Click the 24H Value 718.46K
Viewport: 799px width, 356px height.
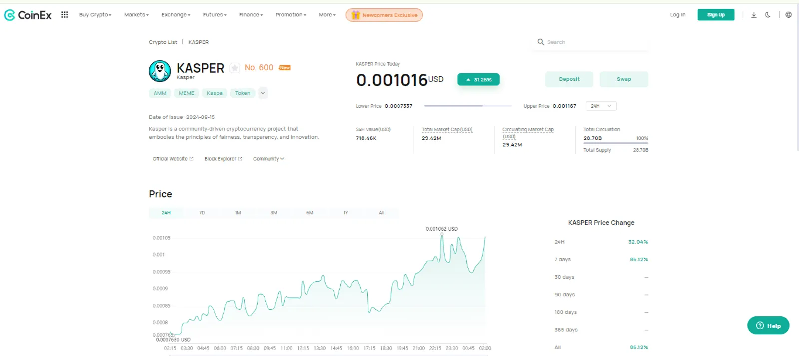pos(366,138)
